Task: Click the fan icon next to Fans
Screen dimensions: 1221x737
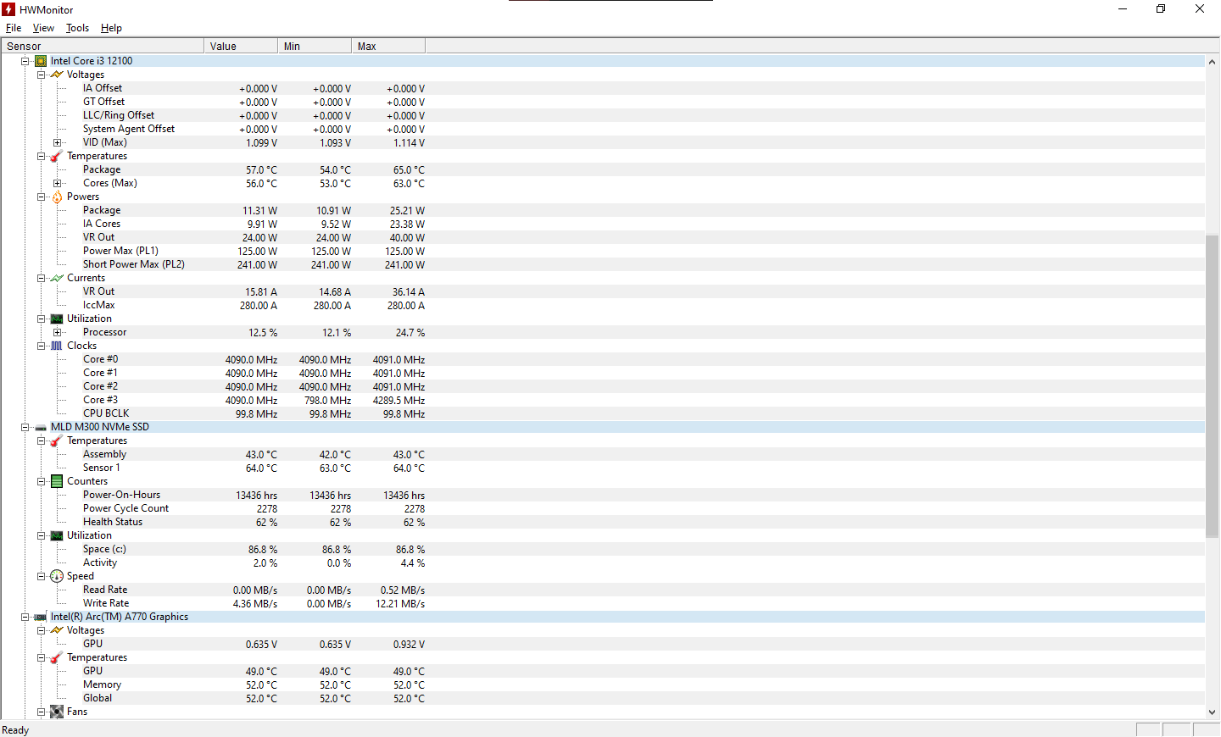Action: pyautogui.click(x=57, y=712)
